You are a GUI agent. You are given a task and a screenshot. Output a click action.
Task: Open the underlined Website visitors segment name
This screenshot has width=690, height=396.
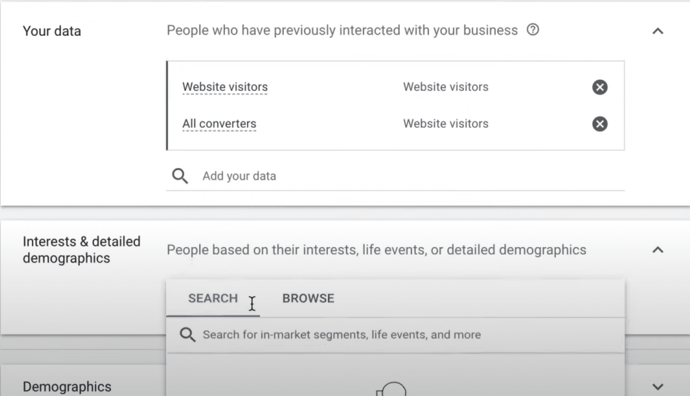pos(225,87)
